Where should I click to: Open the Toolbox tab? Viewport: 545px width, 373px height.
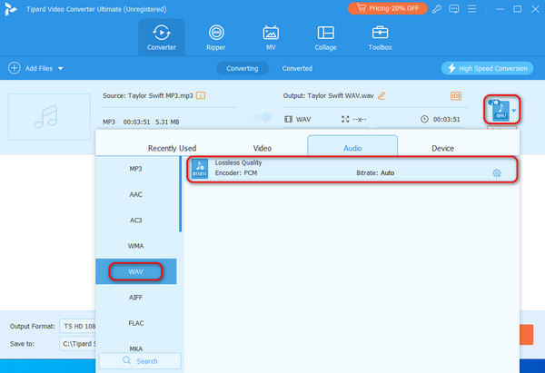pyautogui.click(x=380, y=37)
